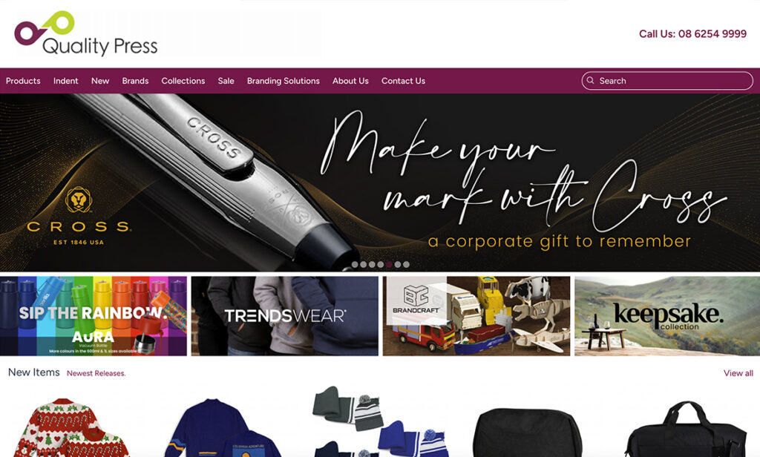Screen dimensions: 760x457
Task: Open the Keepsake collection tile
Action: pos(667,316)
